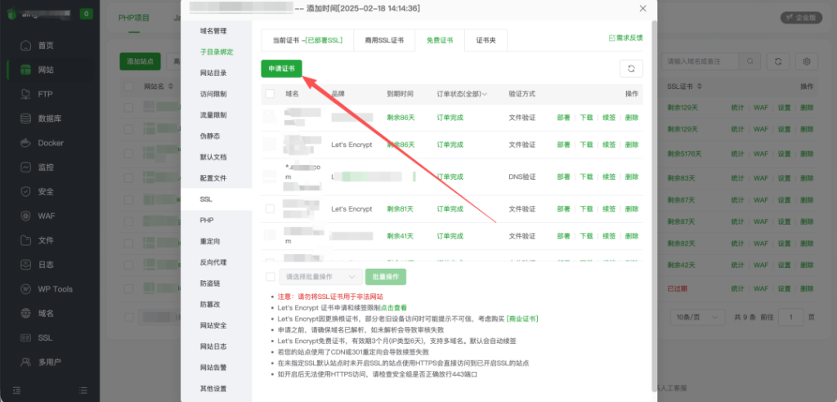
Task: Click the green 添加站点 button in the site list
Action: tap(141, 61)
